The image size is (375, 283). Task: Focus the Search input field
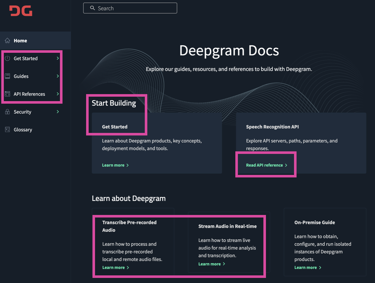tap(130, 8)
